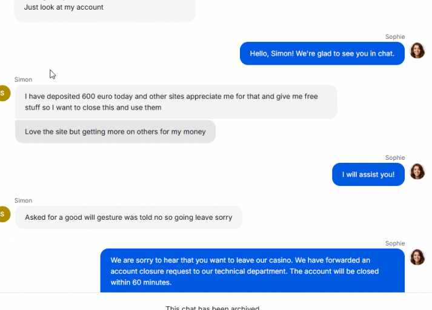Image resolution: width=432 pixels, height=310 pixels.
Task: Click Simon's yellow avatar beside the goodwill gesture message
Action: point(5,214)
